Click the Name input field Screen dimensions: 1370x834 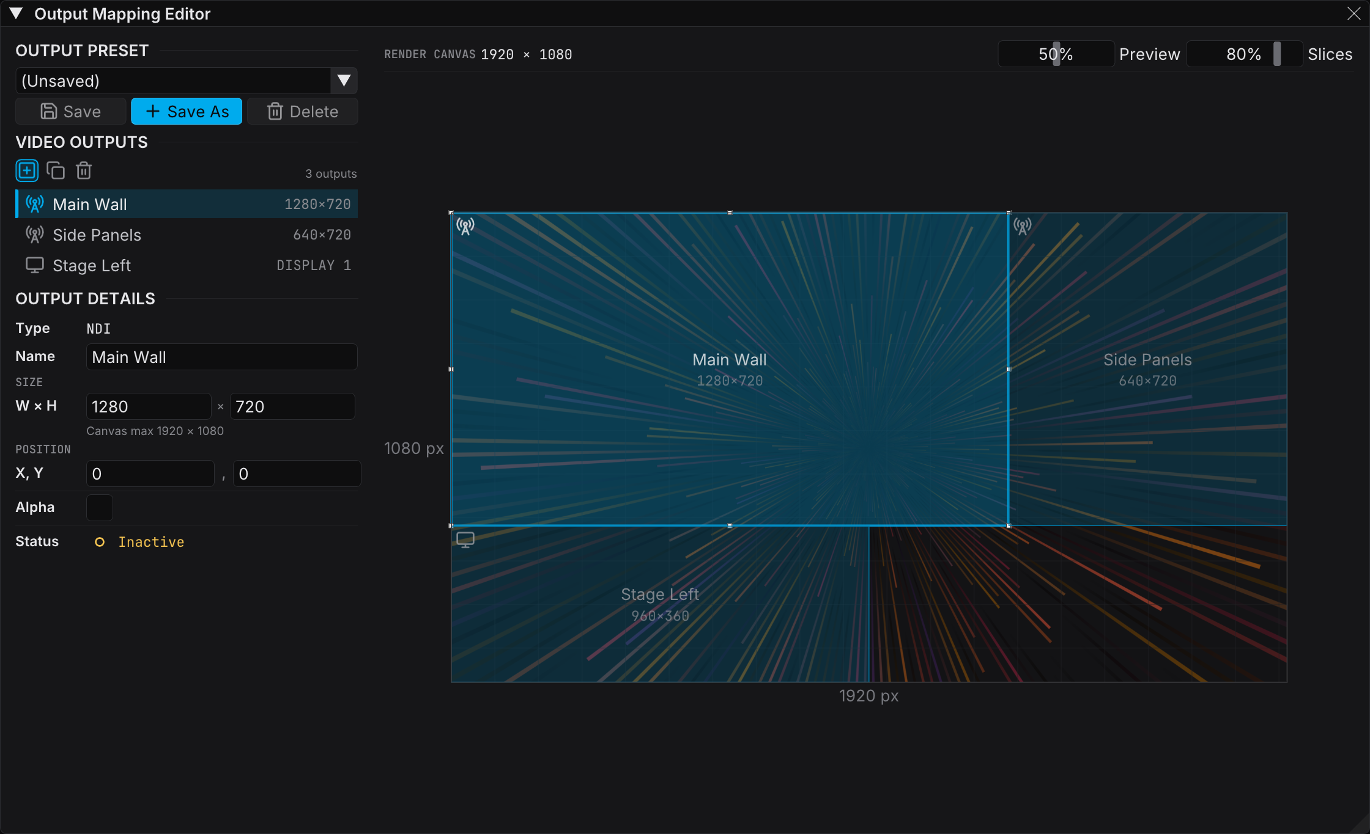point(221,357)
